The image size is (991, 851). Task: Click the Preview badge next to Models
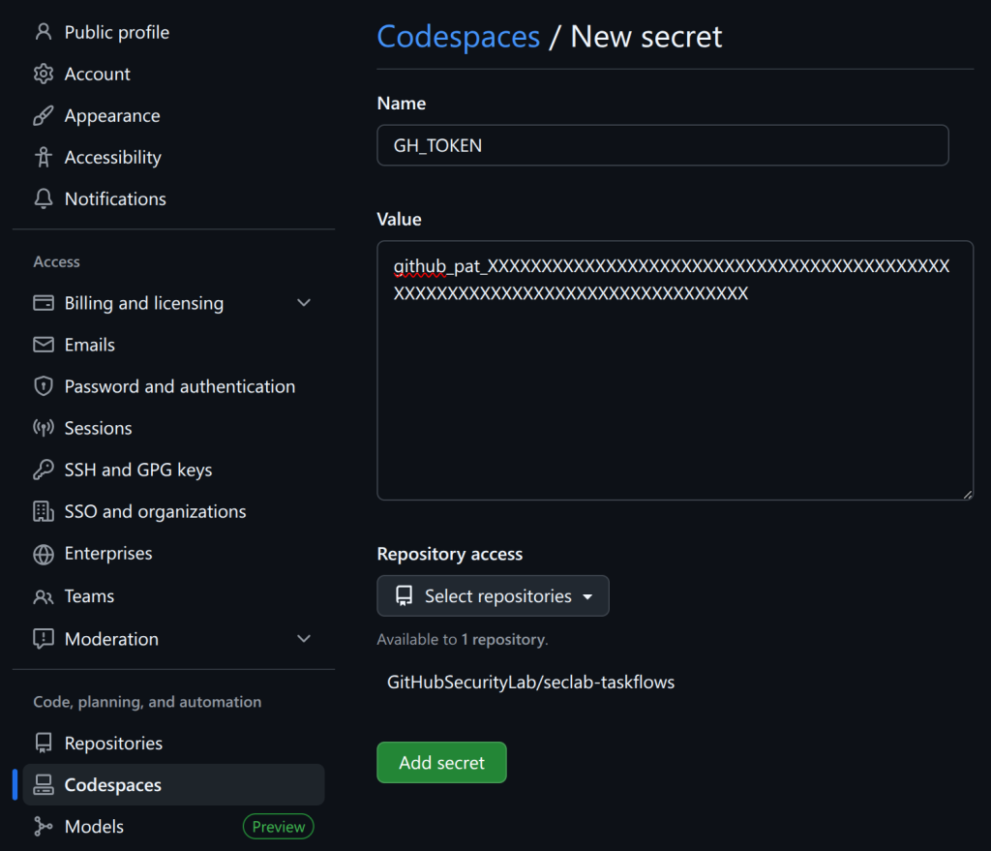tap(278, 826)
